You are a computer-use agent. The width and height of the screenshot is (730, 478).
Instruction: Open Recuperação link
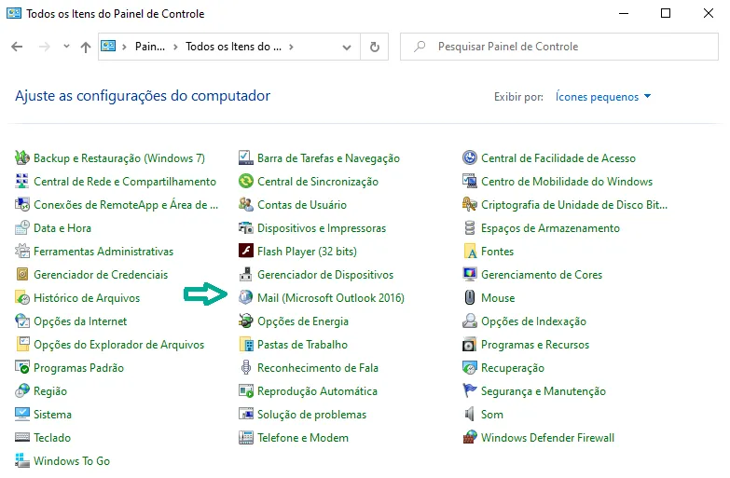coord(513,368)
